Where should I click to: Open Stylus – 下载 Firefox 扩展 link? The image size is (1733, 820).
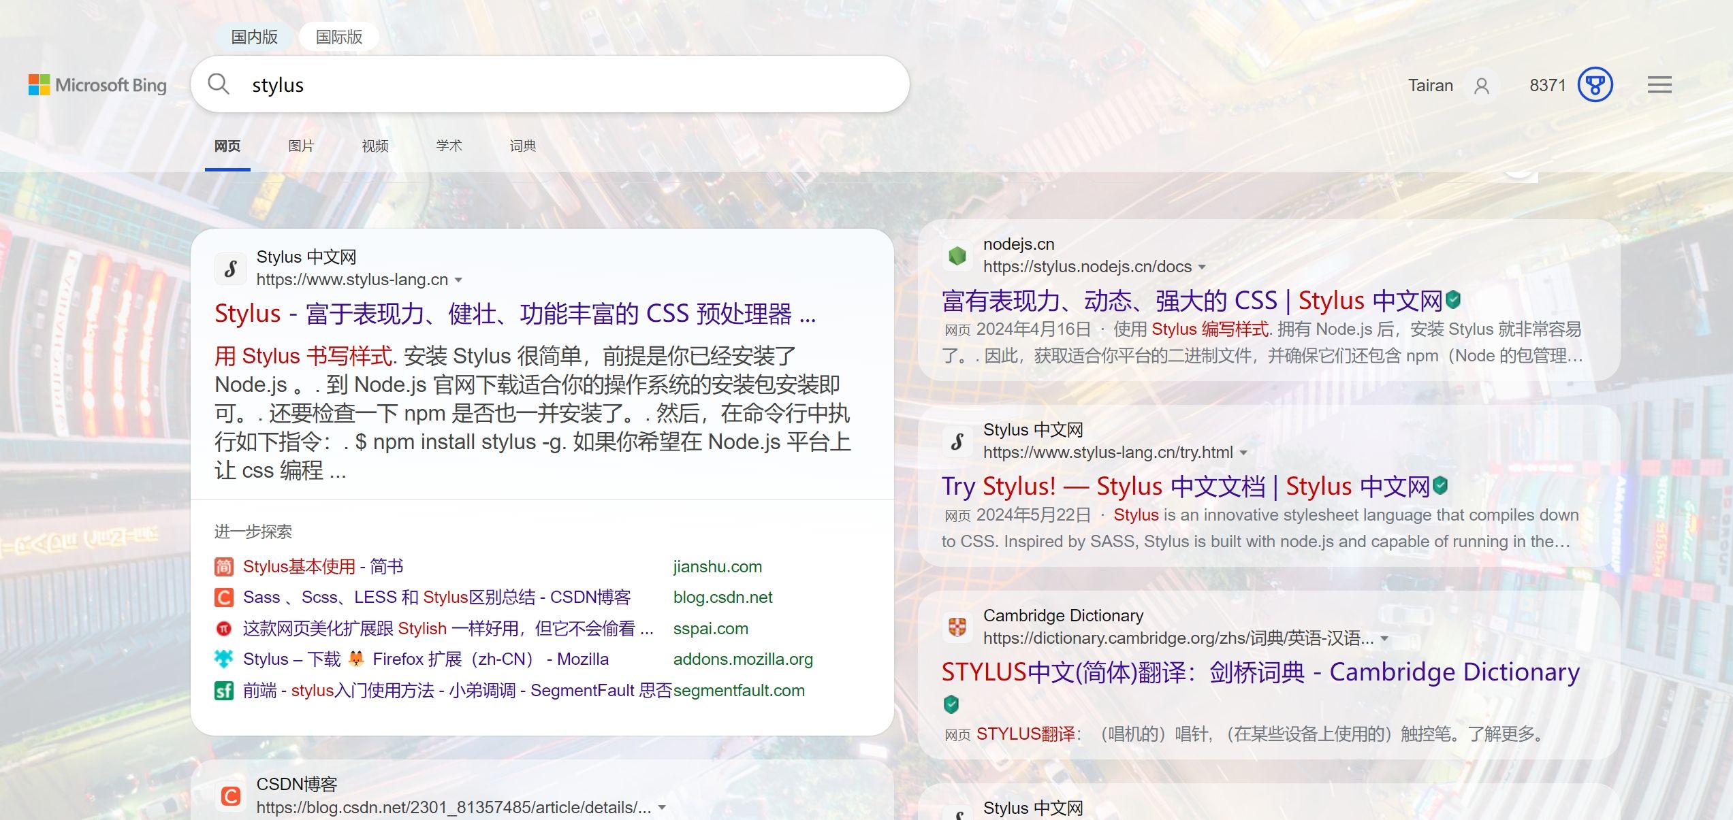pyautogui.click(x=426, y=659)
